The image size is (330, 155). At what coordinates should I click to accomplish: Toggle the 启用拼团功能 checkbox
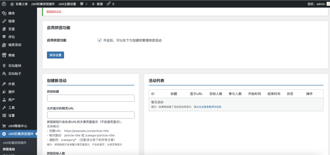click(100, 40)
